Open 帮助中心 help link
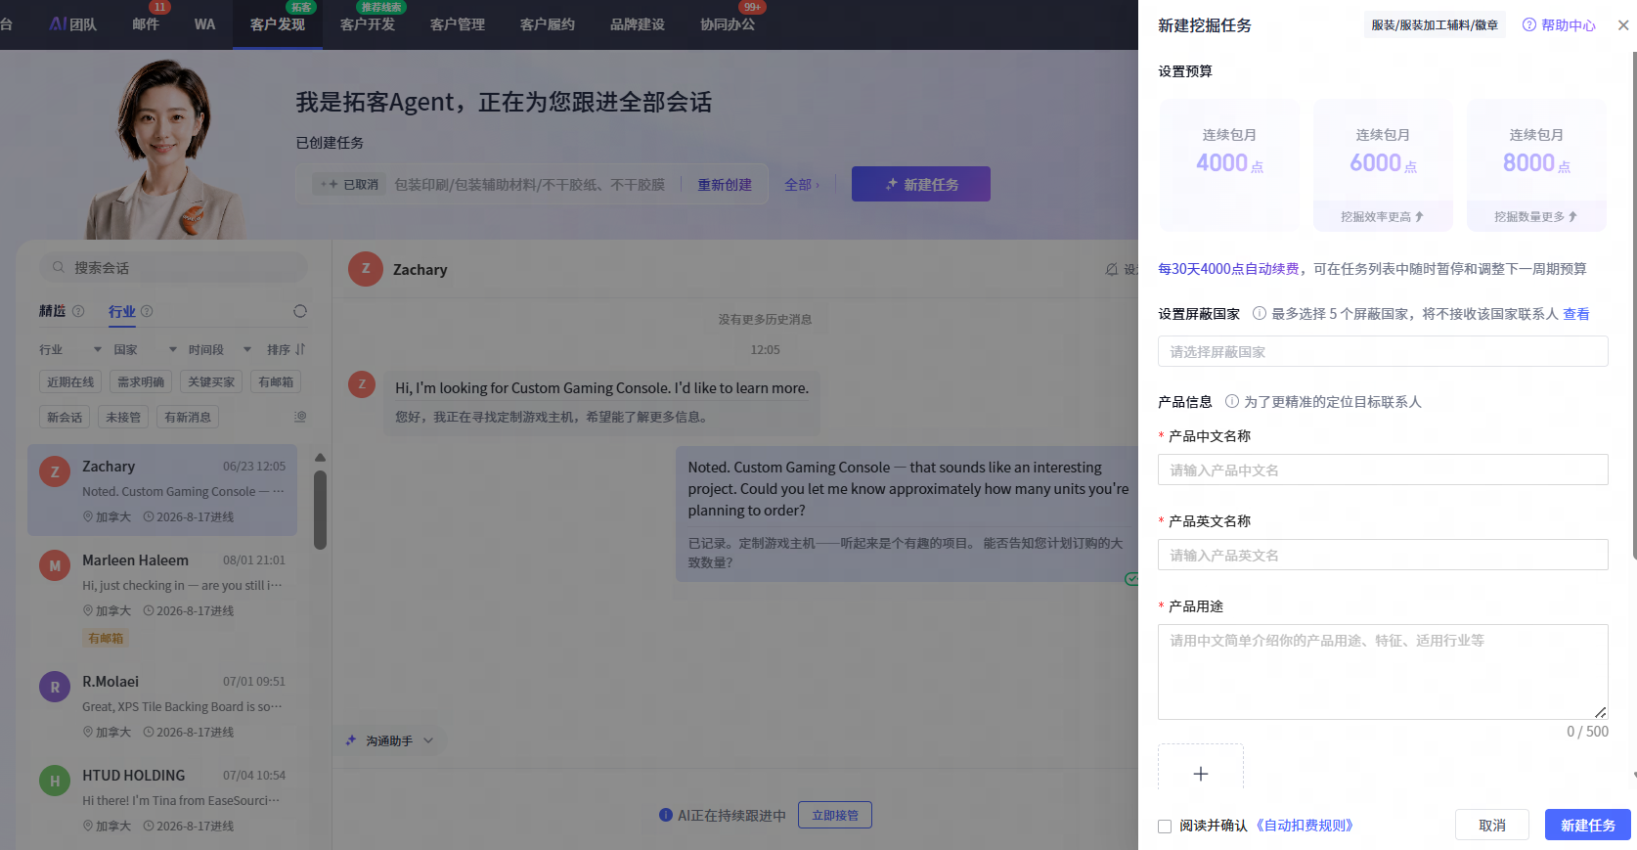The height and width of the screenshot is (850, 1637). point(1559,25)
